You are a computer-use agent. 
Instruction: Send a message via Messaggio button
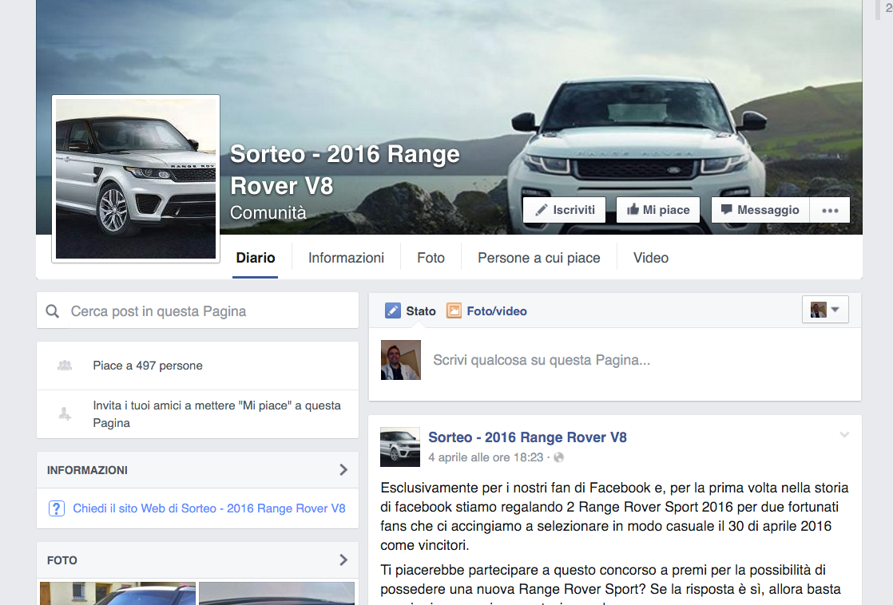pos(760,210)
